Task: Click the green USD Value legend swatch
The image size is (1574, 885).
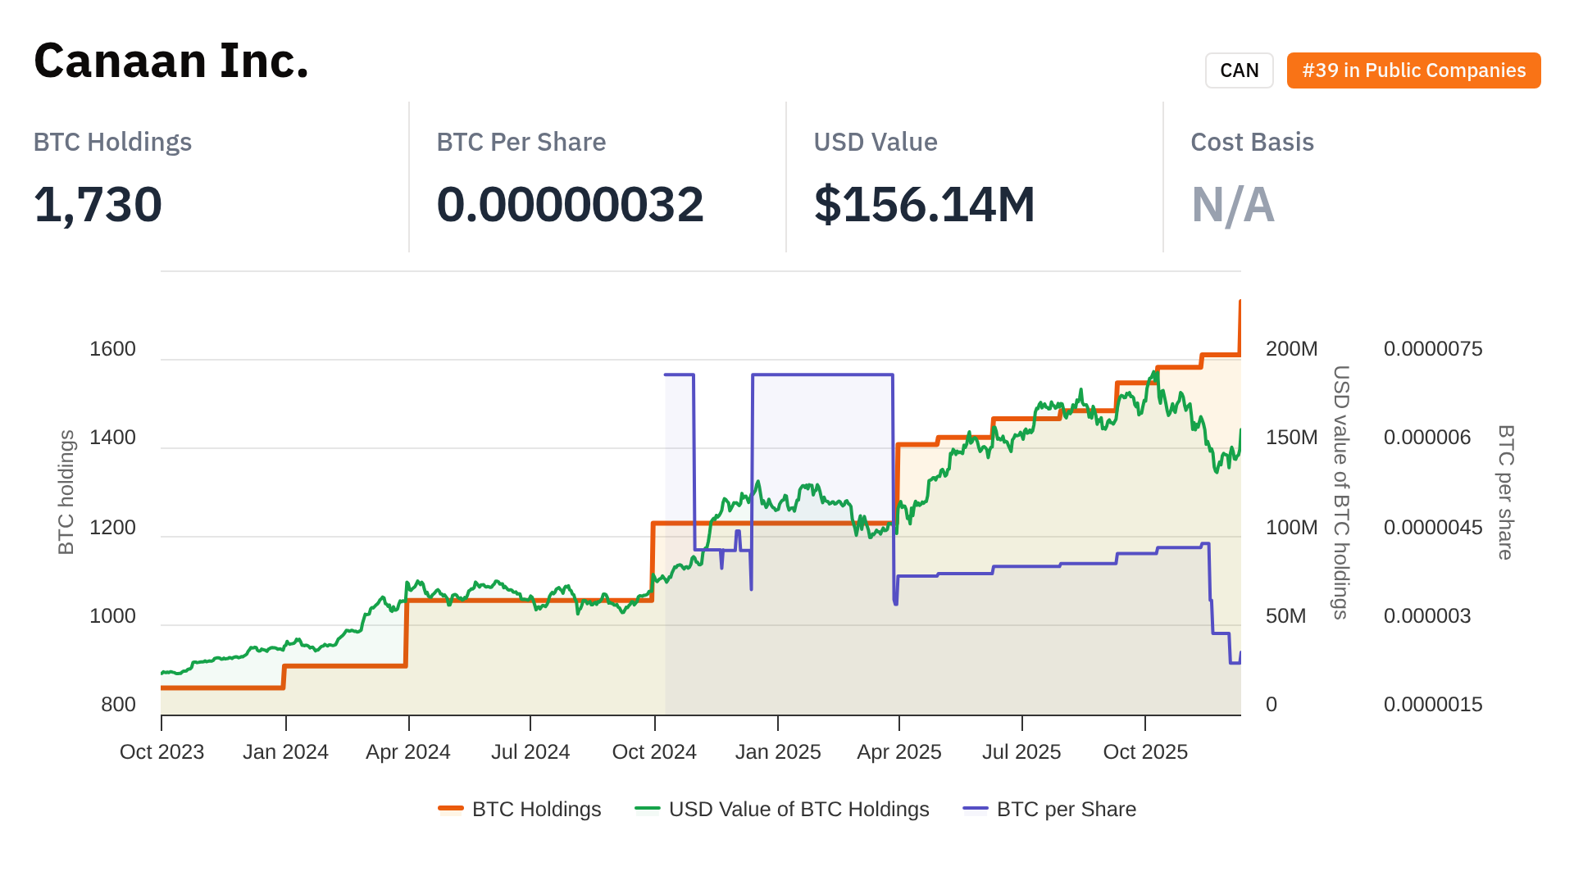Action: 648,809
